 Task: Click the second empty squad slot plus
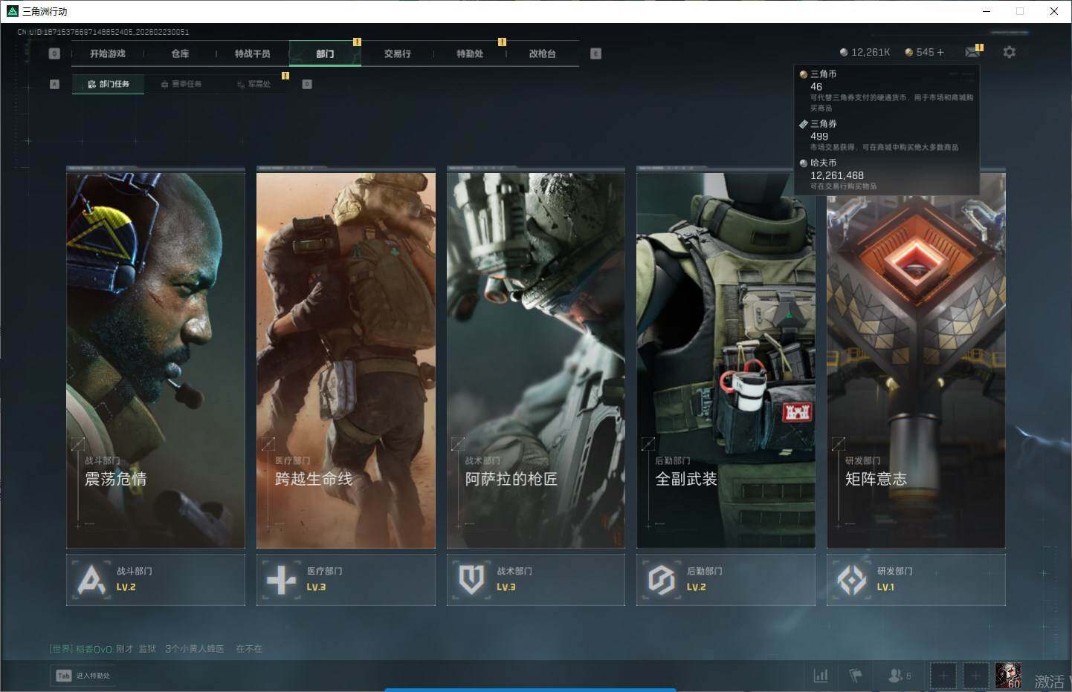coord(975,675)
